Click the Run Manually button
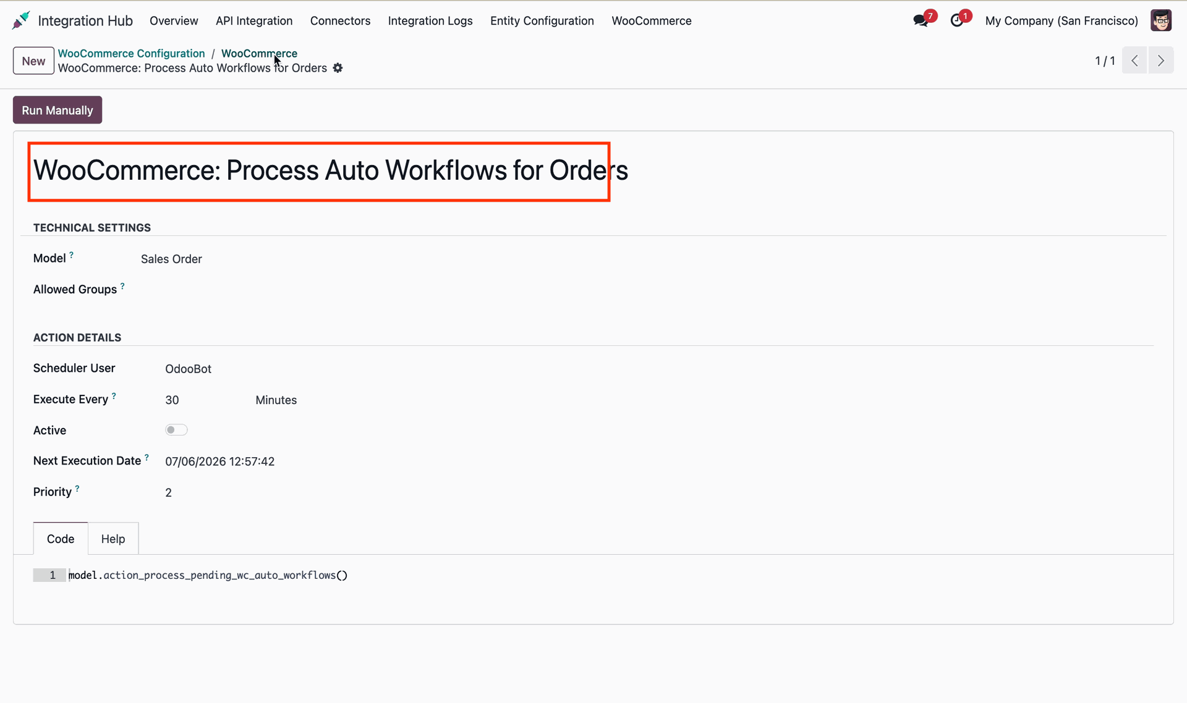The height and width of the screenshot is (703, 1187). (57, 110)
